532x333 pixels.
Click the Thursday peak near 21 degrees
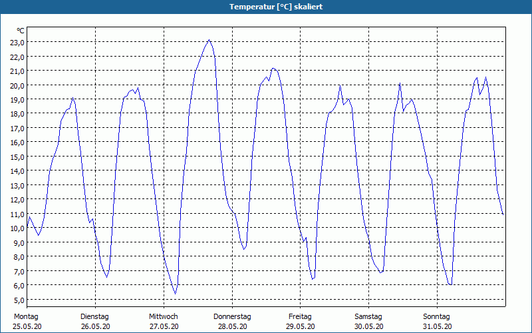pos(273,69)
